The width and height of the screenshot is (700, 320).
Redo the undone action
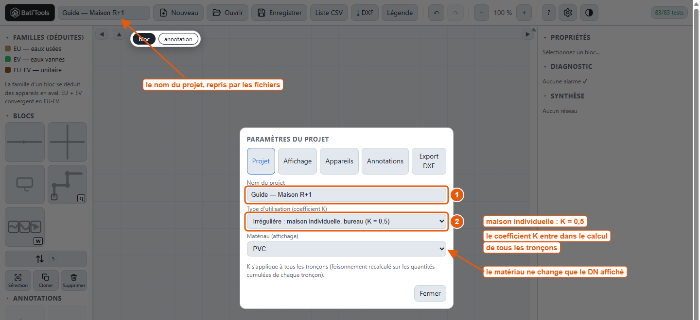(x=455, y=13)
